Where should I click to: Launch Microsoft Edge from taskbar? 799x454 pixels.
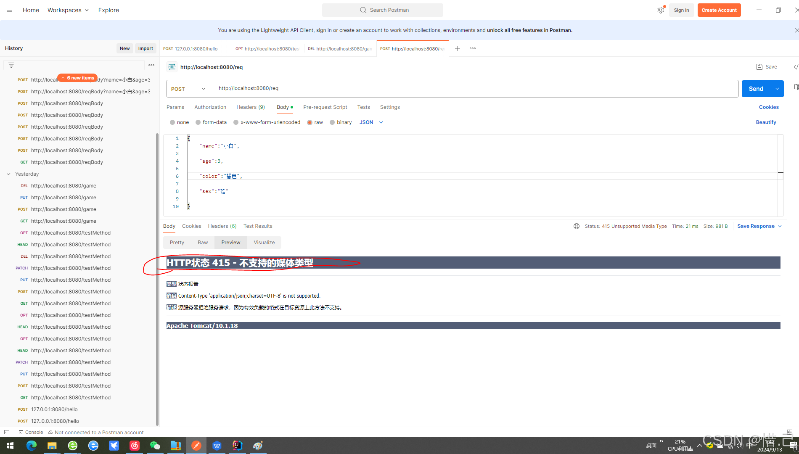click(32, 446)
